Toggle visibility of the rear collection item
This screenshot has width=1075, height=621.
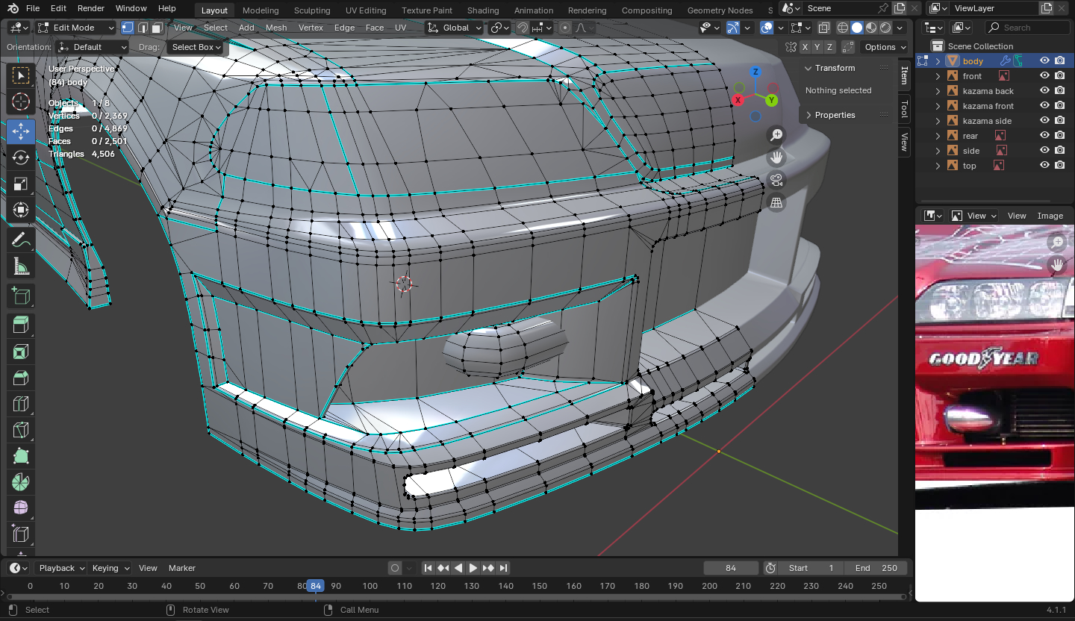click(x=1044, y=136)
